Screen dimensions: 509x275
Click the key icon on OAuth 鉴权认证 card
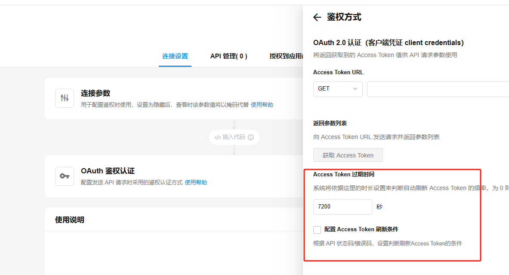click(x=65, y=176)
